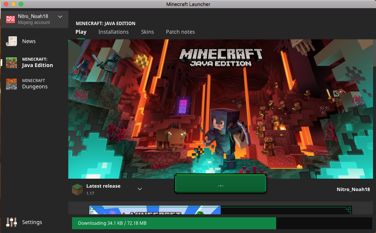
Task: Click the News newspaper icon
Action: [x=12, y=41]
